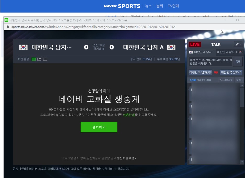Screen dimensions: 245x178
Task: Click the padlock icon in the address bar
Action: coord(8,27)
